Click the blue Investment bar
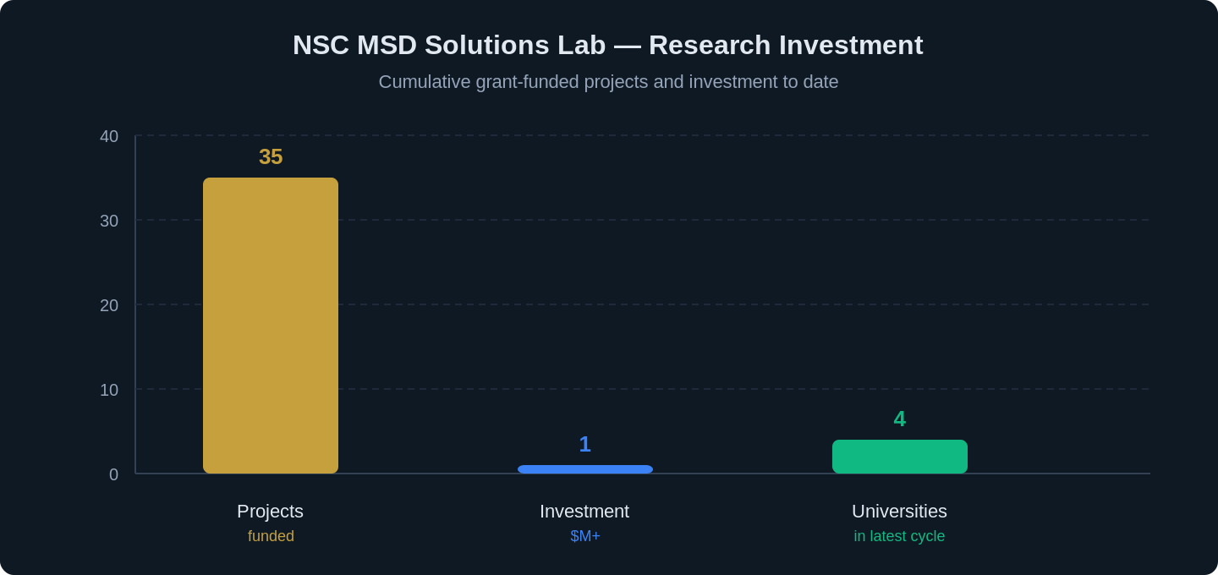This screenshot has height=575, width=1218. [585, 469]
